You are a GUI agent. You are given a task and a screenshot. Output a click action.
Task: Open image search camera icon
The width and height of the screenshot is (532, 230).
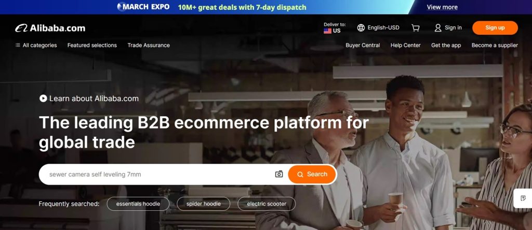coord(279,174)
